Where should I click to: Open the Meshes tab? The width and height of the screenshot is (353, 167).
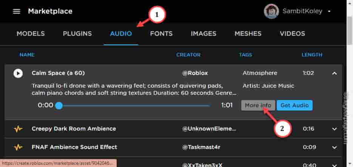(x=248, y=33)
